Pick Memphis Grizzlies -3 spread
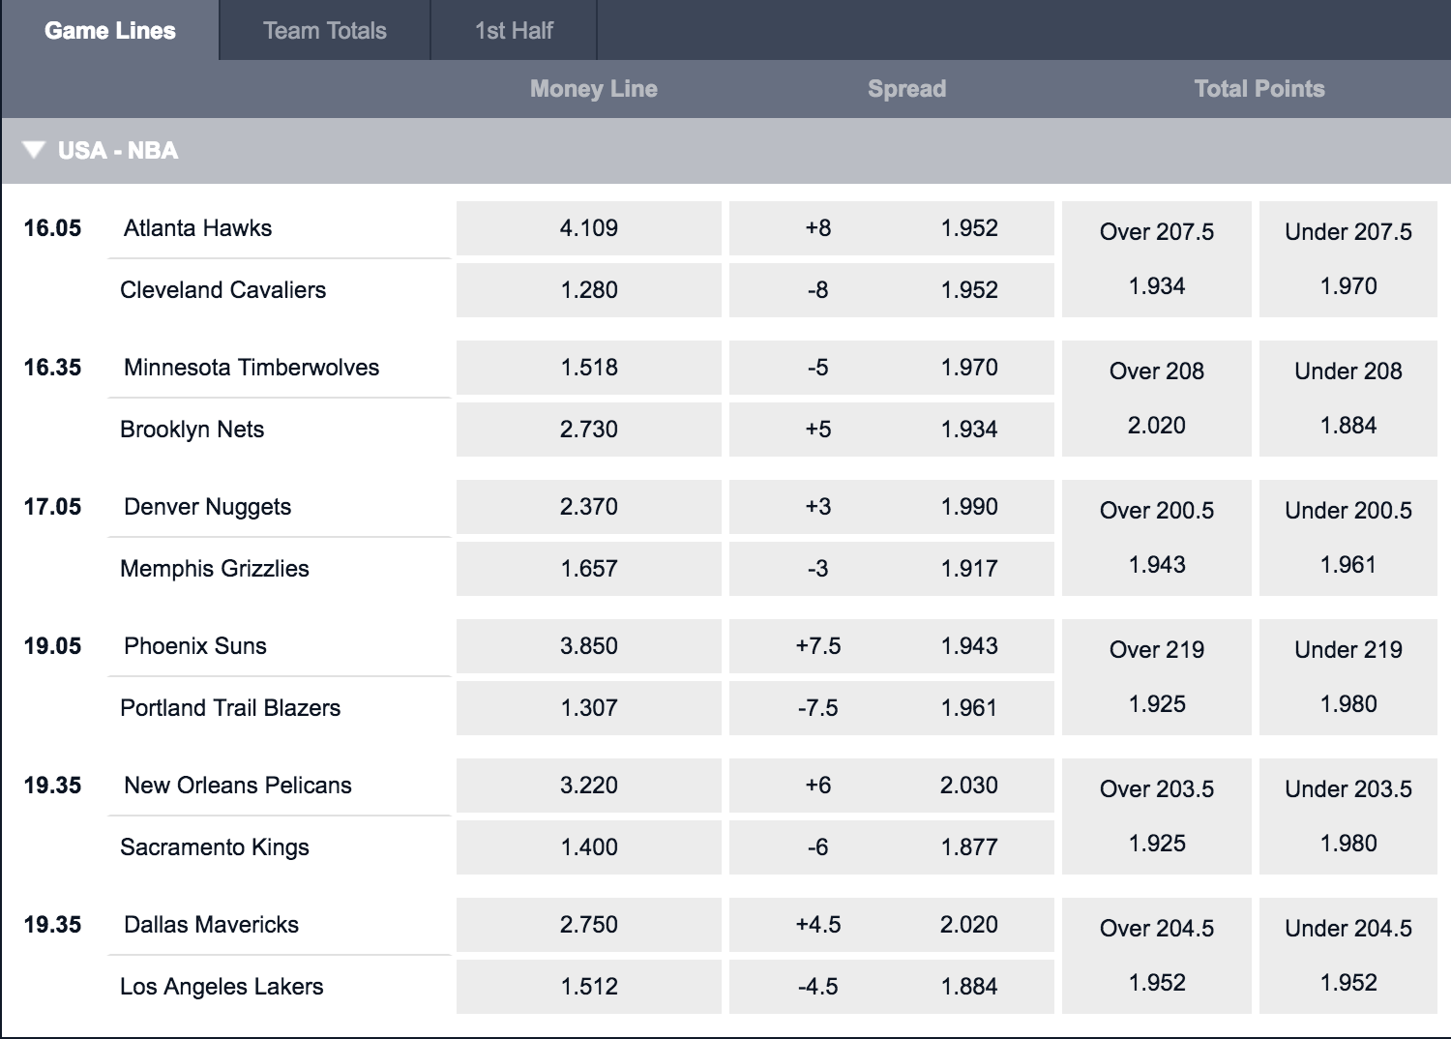 [x=892, y=569]
